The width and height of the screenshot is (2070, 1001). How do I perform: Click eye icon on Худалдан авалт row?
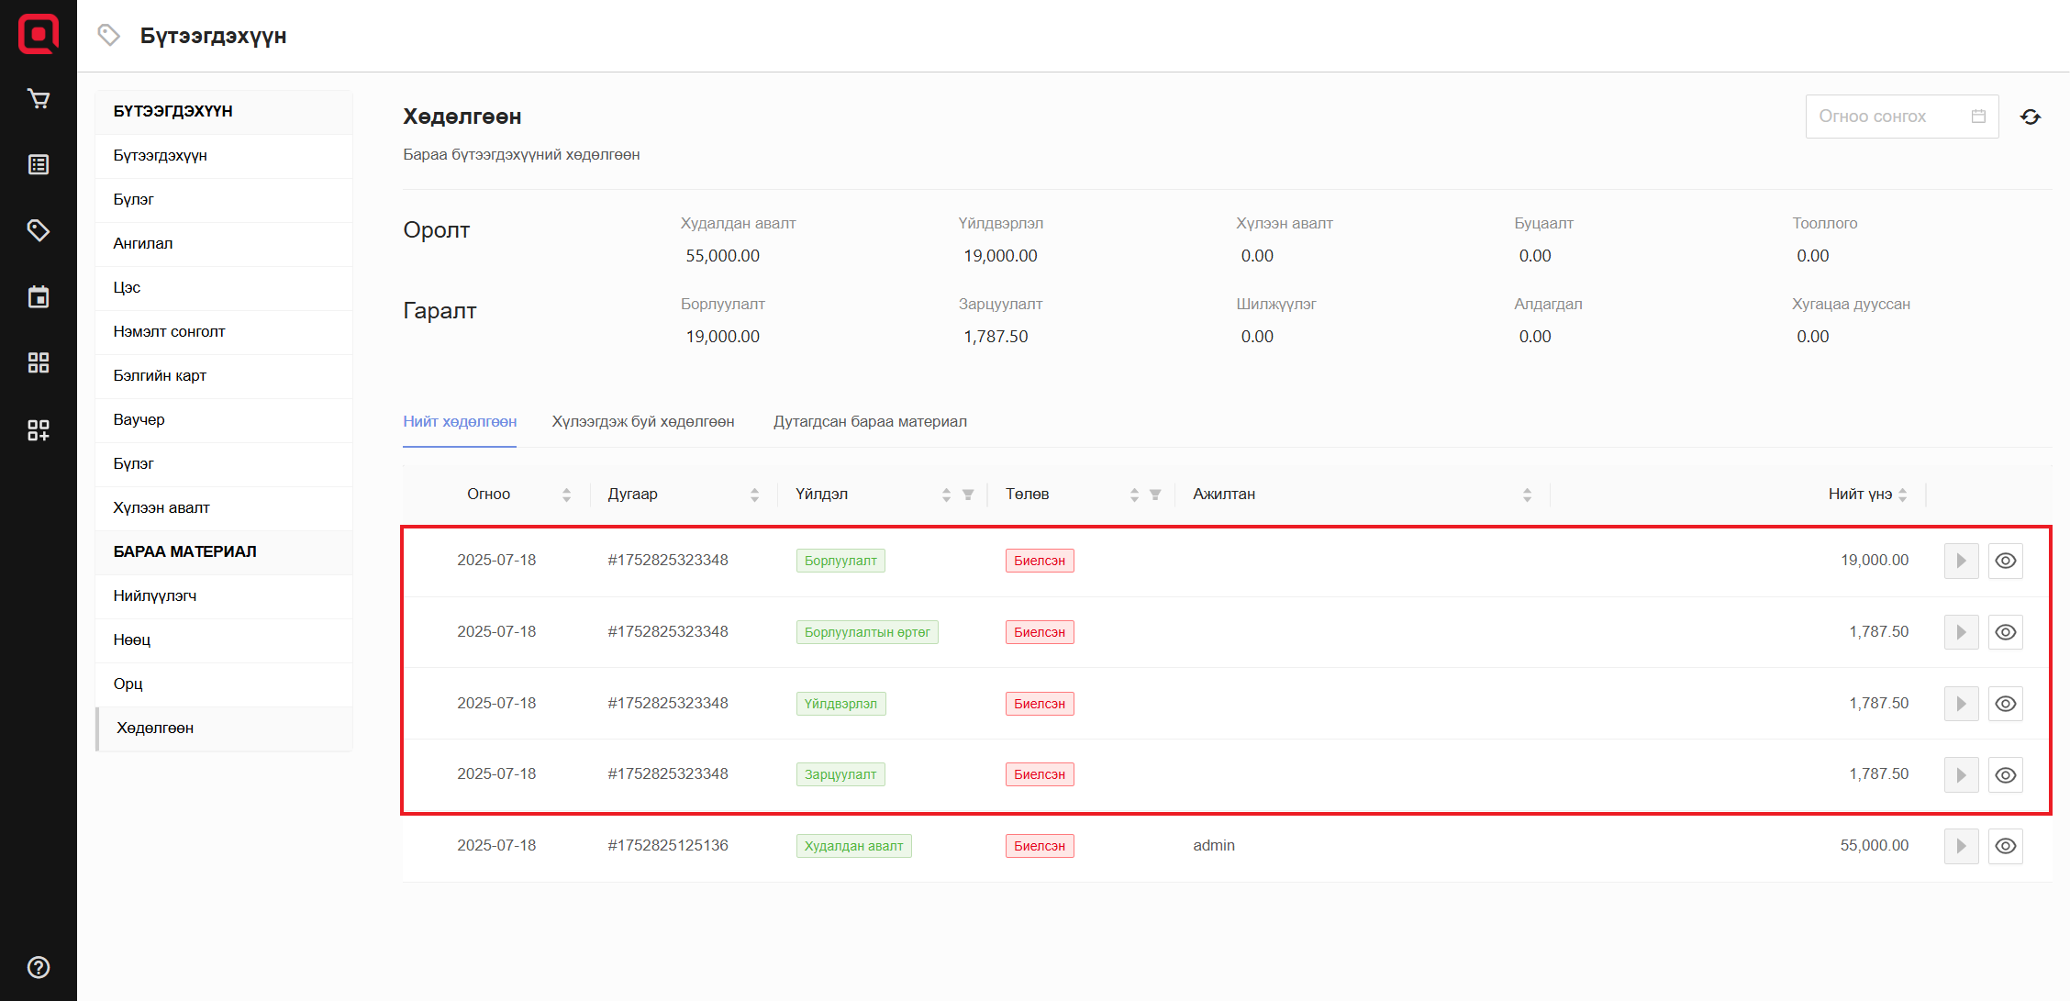(x=2006, y=846)
